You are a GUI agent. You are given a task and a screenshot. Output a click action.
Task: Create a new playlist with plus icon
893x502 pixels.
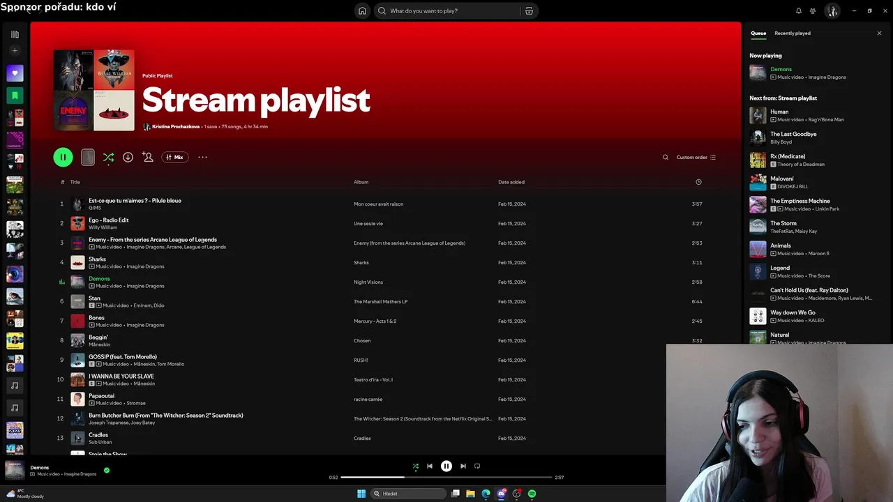[15, 50]
